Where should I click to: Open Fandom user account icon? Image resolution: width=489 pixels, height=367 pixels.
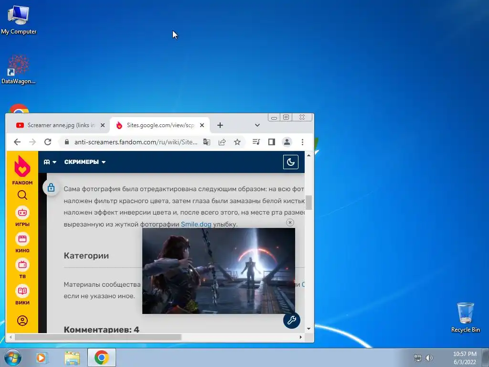pyautogui.click(x=22, y=321)
